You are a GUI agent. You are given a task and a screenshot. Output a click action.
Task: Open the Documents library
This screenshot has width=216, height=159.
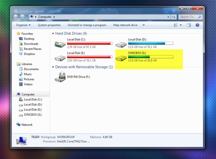point(31,69)
